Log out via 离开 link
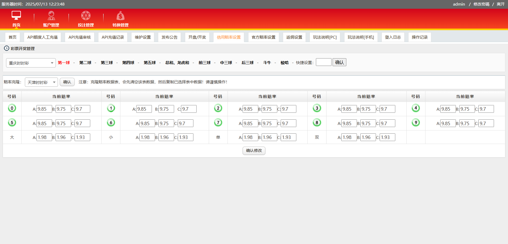This screenshot has height=244, width=508. [x=501, y=4]
